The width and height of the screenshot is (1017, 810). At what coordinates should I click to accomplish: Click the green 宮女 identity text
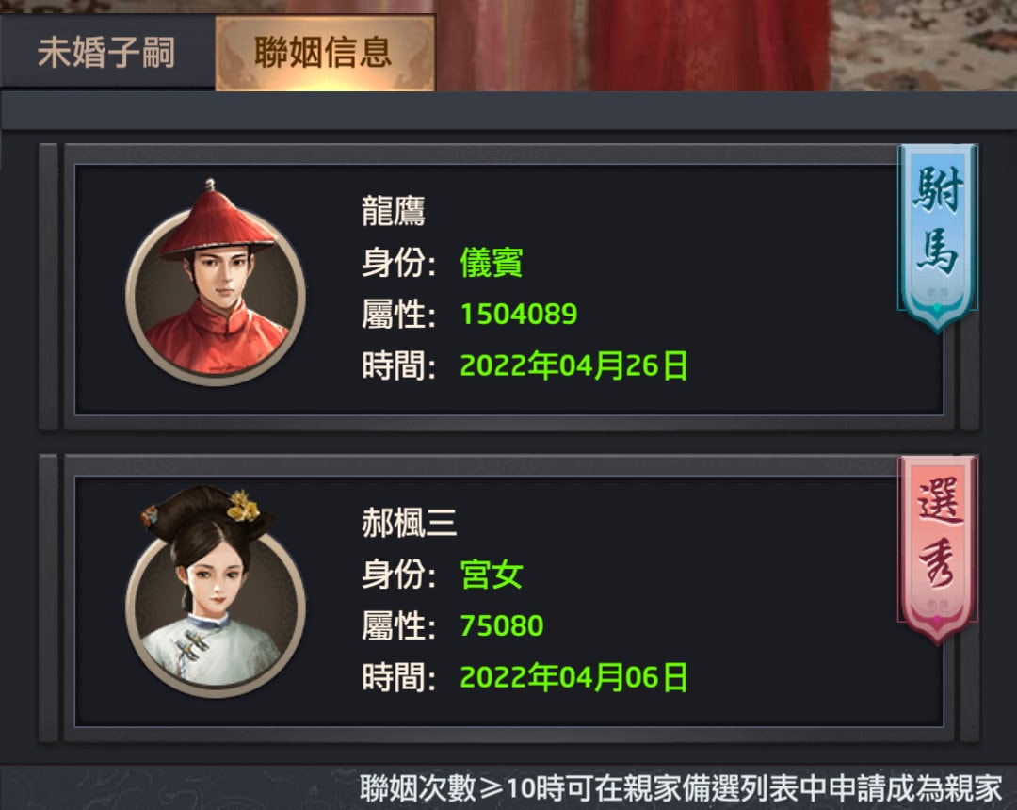coord(491,574)
